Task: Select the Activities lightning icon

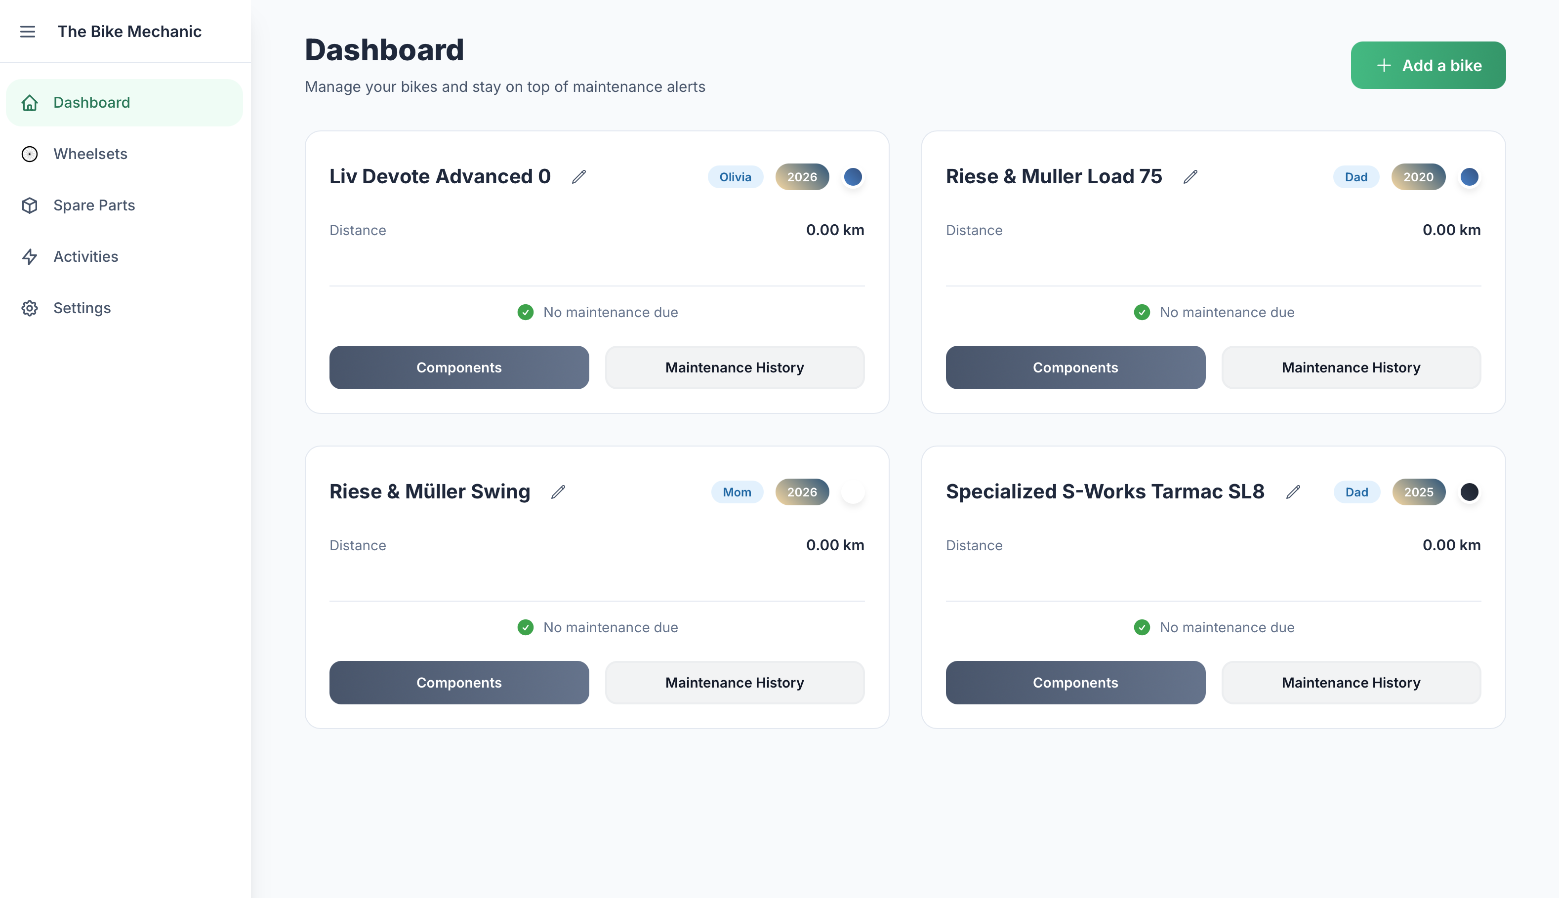Action: point(30,256)
